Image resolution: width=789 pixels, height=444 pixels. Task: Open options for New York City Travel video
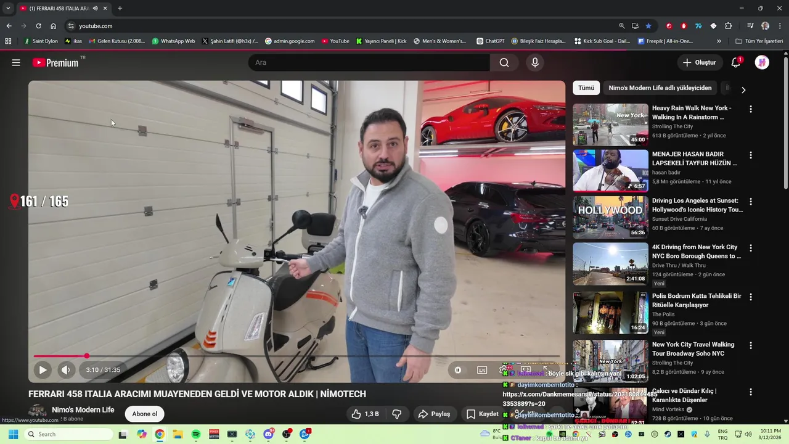pyautogui.click(x=750, y=345)
